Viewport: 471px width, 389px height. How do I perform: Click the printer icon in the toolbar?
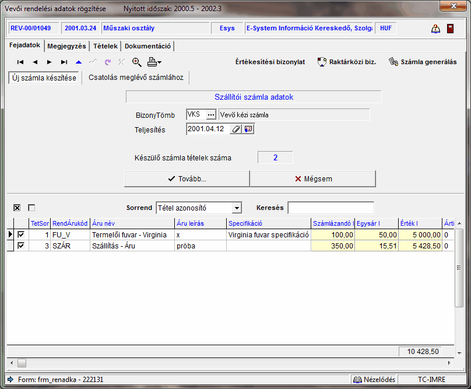pos(152,62)
